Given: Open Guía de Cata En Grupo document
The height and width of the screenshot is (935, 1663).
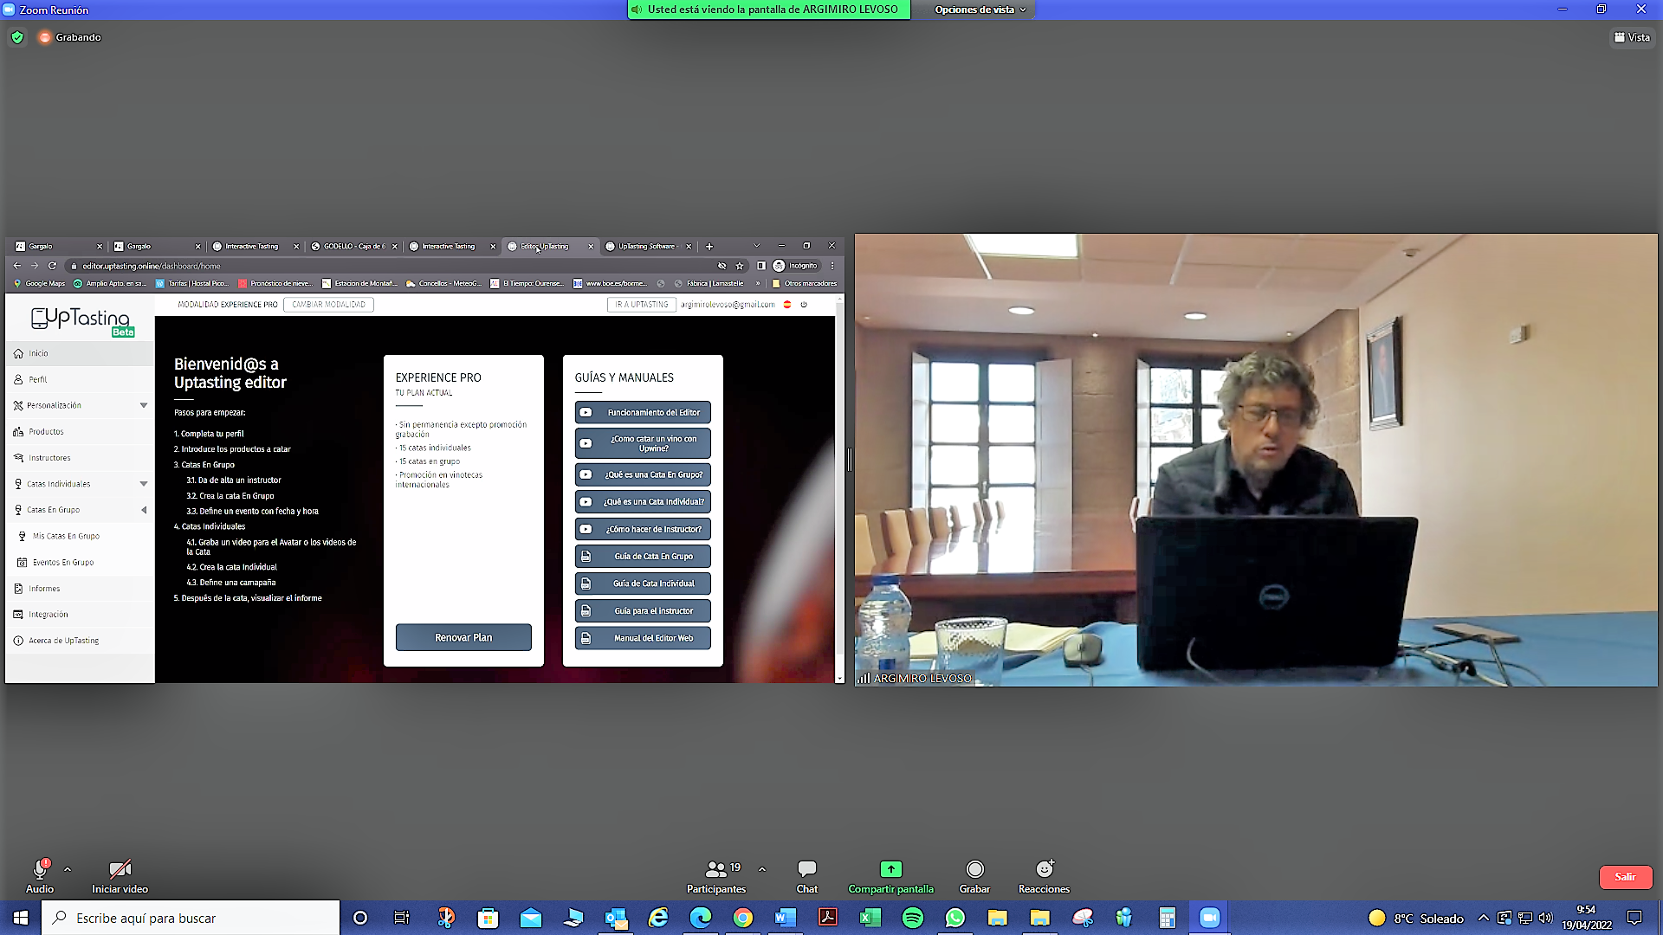Looking at the screenshot, I should click(643, 556).
